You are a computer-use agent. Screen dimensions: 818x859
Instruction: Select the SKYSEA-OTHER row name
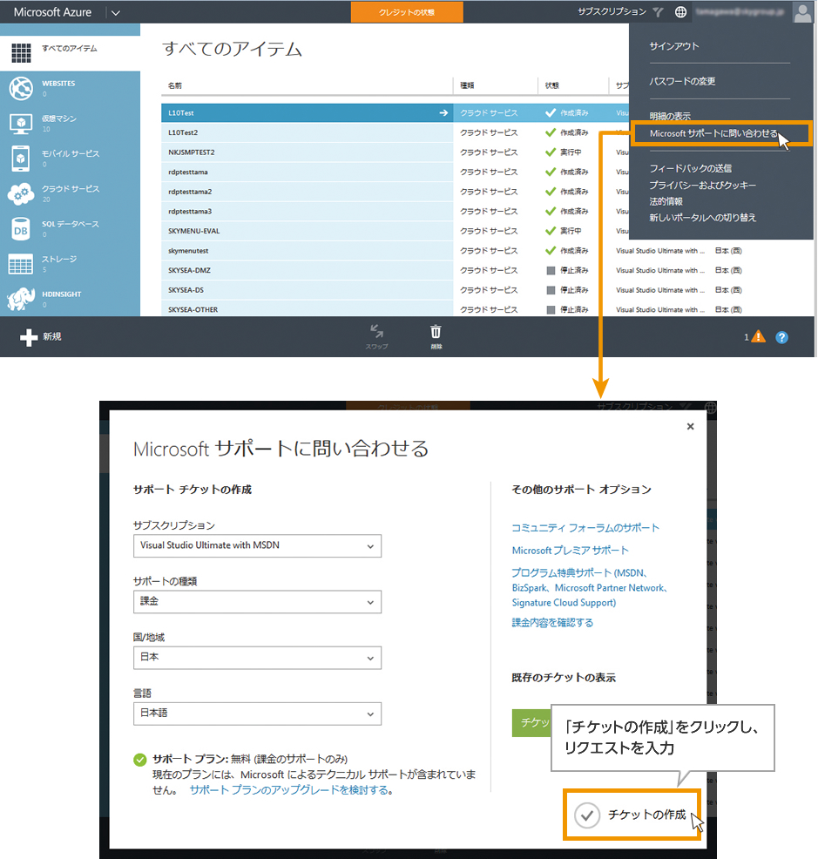coord(193,310)
